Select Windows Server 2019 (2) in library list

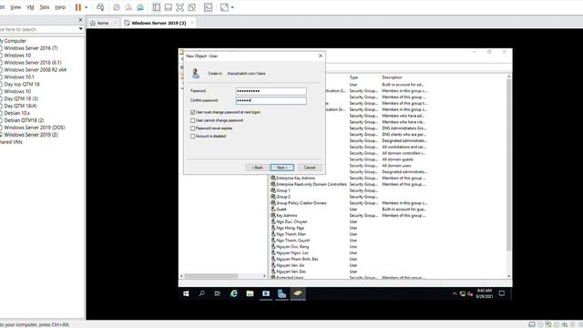(x=31, y=135)
